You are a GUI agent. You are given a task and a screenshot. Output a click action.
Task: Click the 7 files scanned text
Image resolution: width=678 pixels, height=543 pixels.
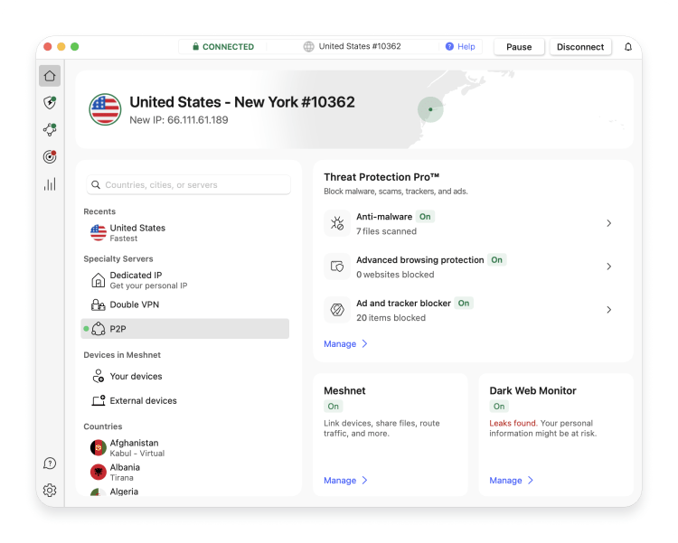pos(386,231)
